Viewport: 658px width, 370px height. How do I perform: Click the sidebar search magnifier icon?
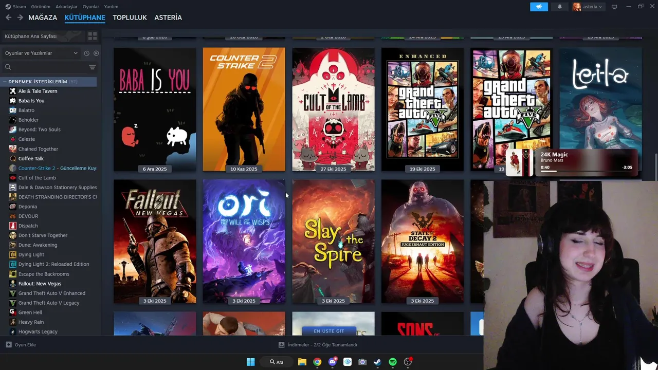[x=8, y=67]
